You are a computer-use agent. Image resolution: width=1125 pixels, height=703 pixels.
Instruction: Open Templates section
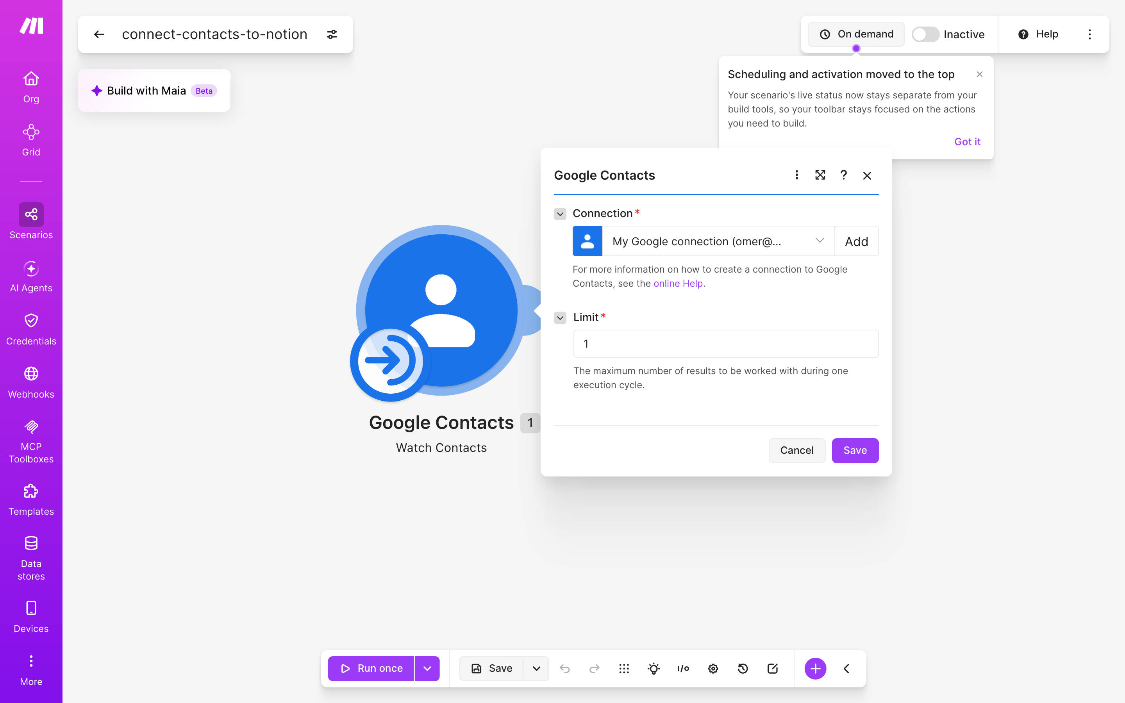[x=31, y=500]
